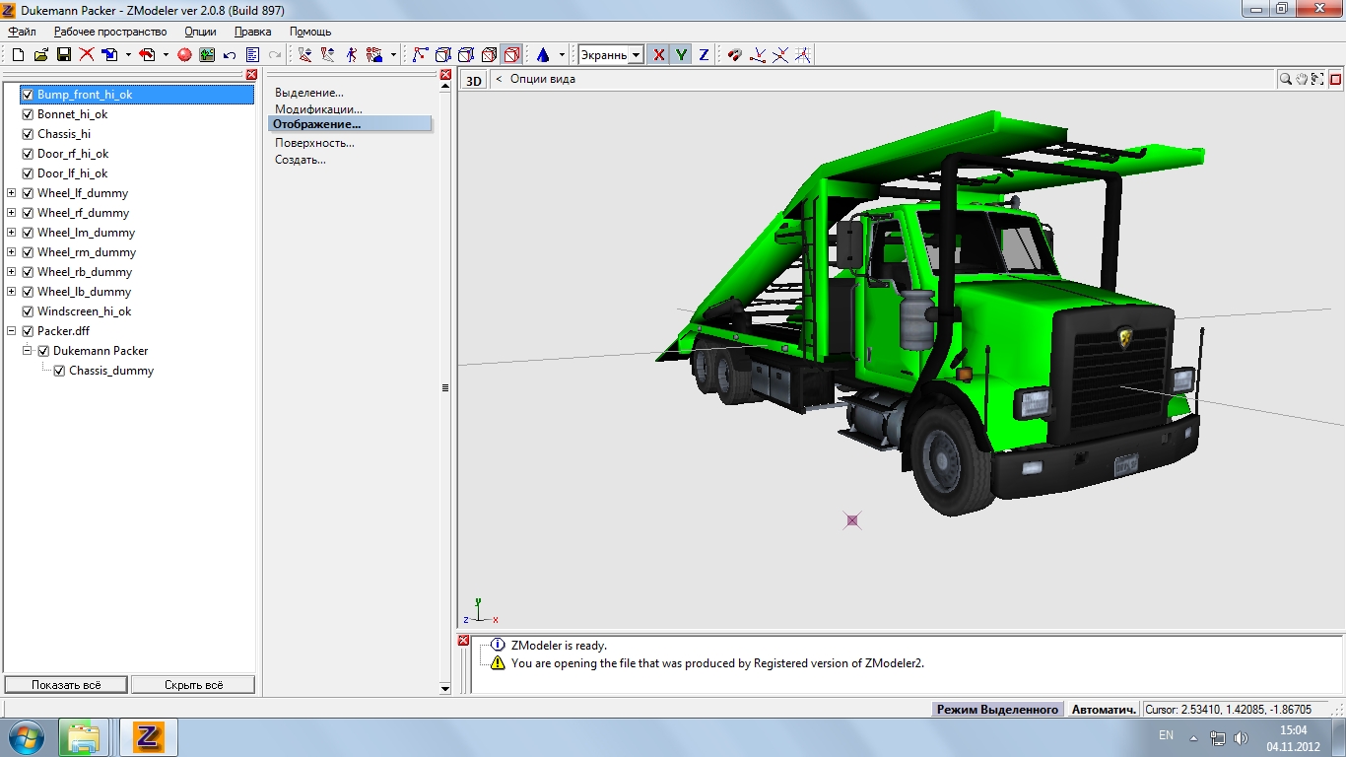Open Windows Explorer from the taskbar

pyautogui.click(x=83, y=736)
